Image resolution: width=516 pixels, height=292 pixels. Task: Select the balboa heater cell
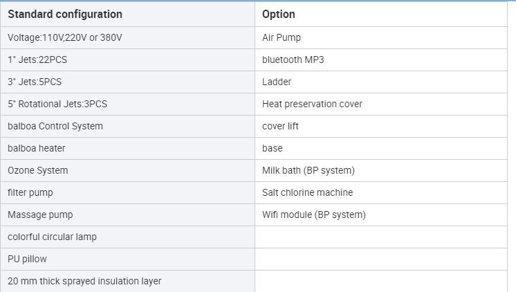click(37, 148)
